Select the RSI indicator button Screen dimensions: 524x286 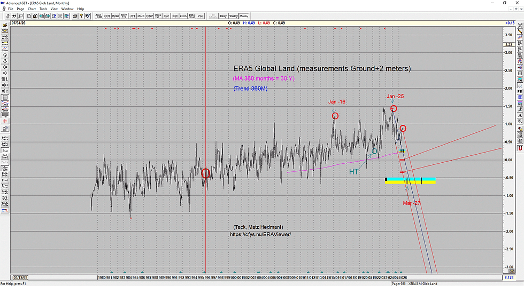pos(175,16)
